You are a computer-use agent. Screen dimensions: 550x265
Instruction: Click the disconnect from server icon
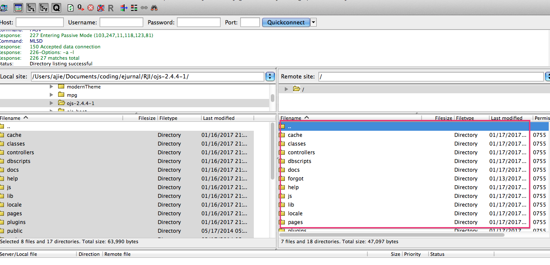click(101, 7)
